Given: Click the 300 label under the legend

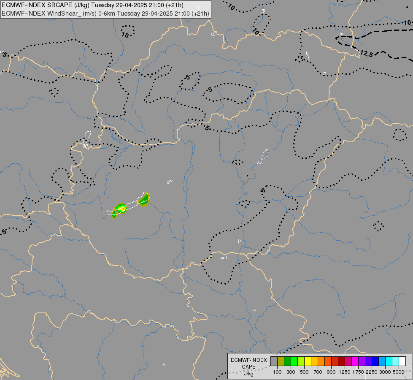Looking at the screenshot, I should (x=291, y=372).
